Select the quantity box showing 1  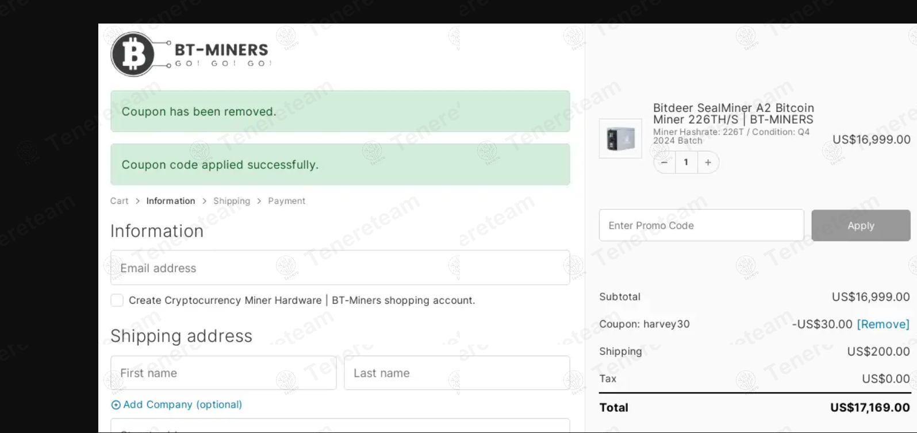coord(686,163)
